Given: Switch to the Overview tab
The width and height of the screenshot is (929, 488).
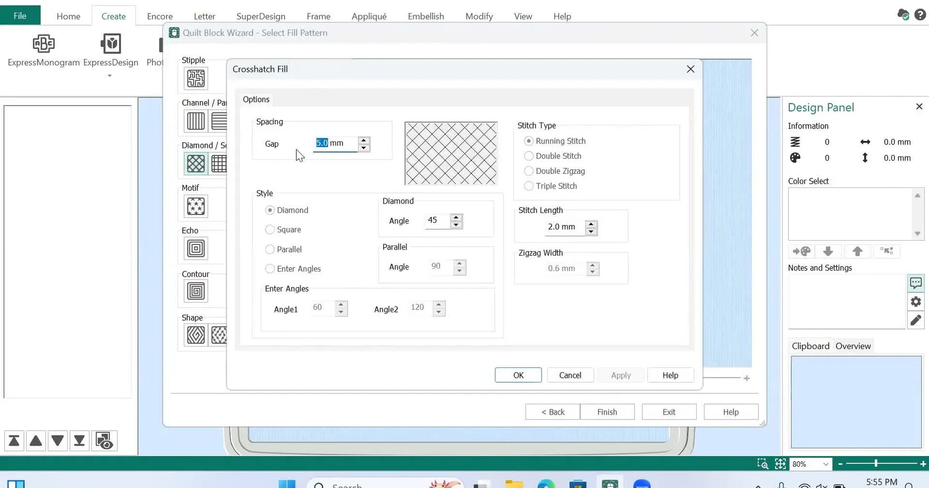Looking at the screenshot, I should (x=853, y=346).
